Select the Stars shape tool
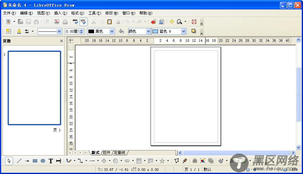The width and height of the screenshot is (303, 174). 162,161
